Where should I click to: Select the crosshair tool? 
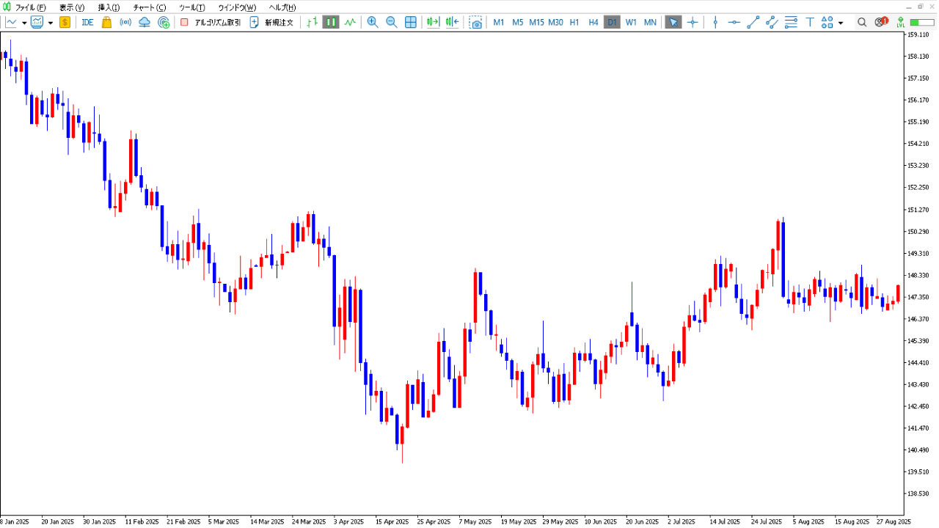coord(693,22)
